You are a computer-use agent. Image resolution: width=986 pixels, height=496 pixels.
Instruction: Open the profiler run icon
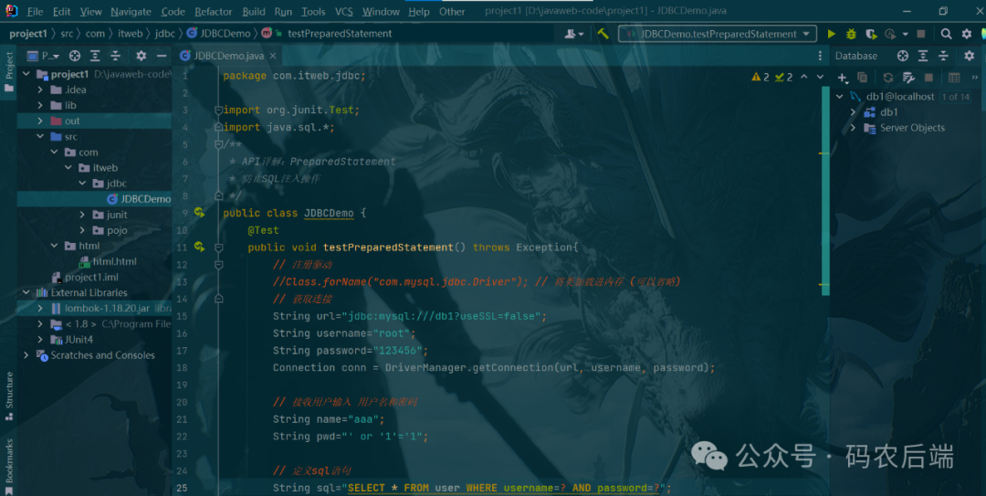890,34
